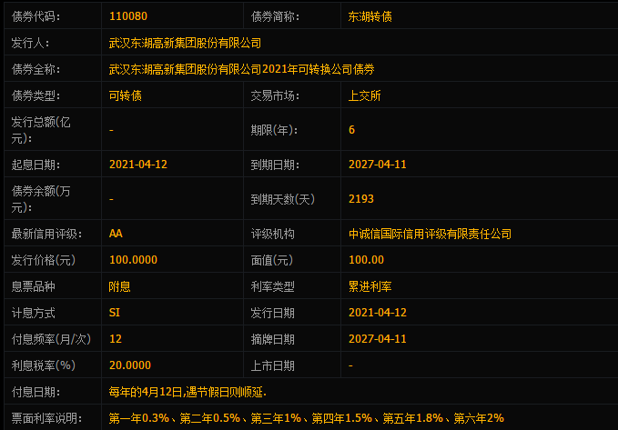Select rating agency 中诚信国际信用评级有限责任公司
The image size is (618, 430).
(x=430, y=234)
